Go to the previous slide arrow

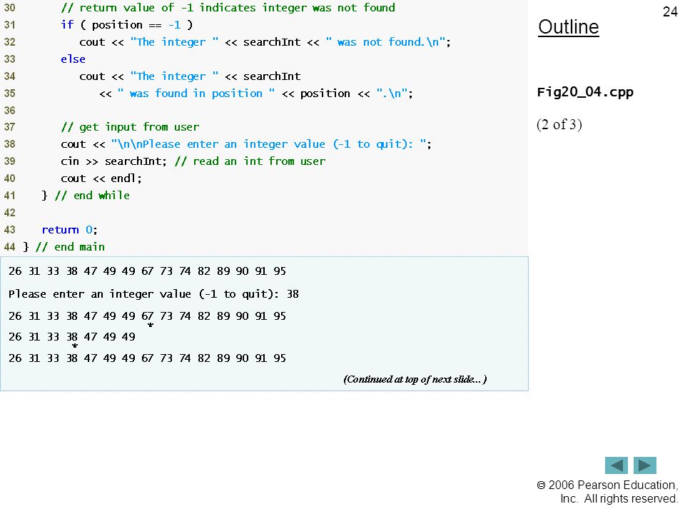click(616, 465)
